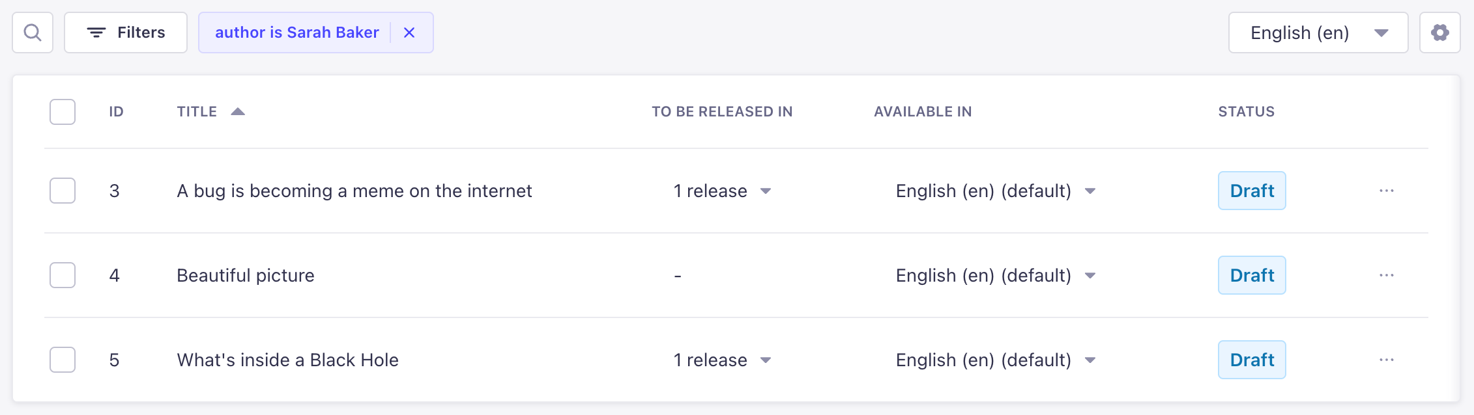The width and height of the screenshot is (1474, 415).
Task: Sort entries by the ID column header
Action: (x=115, y=111)
